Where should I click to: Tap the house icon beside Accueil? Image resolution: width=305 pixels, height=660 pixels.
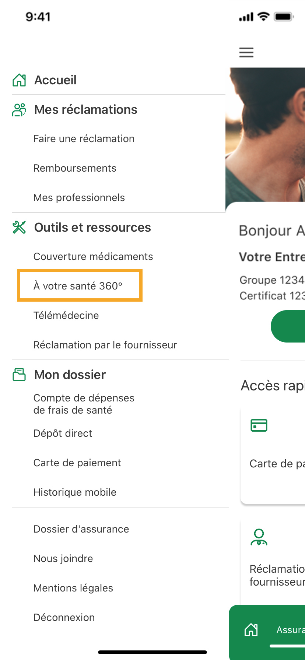[19, 80]
